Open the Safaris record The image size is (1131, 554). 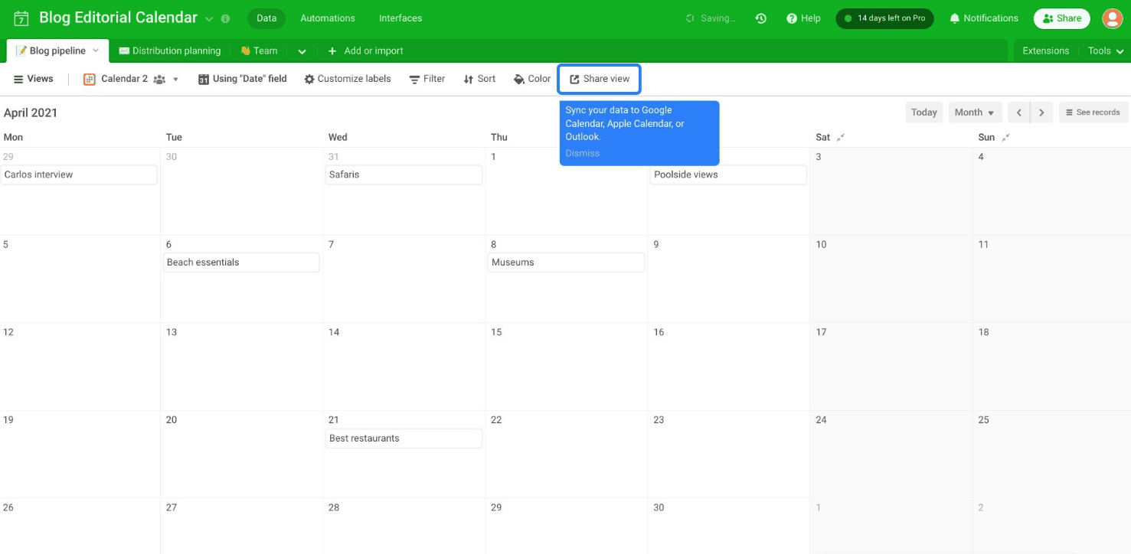(404, 174)
